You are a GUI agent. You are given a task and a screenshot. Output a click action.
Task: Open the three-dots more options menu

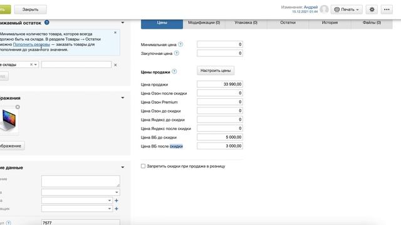tap(387, 9)
